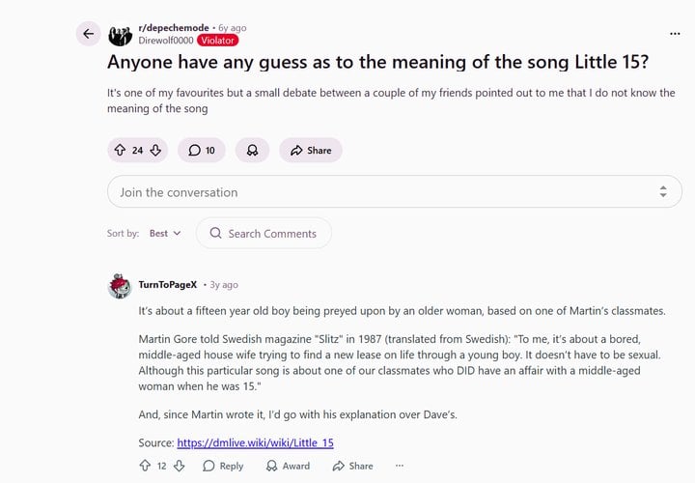Downvote the Little 15 post
Screen dimensions: 695x483
[155, 150]
